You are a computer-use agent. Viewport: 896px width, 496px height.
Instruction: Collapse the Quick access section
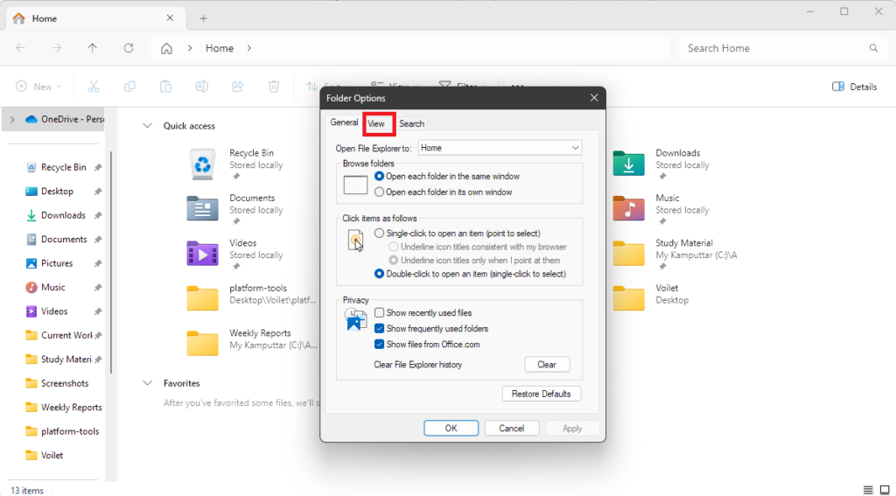pos(146,126)
